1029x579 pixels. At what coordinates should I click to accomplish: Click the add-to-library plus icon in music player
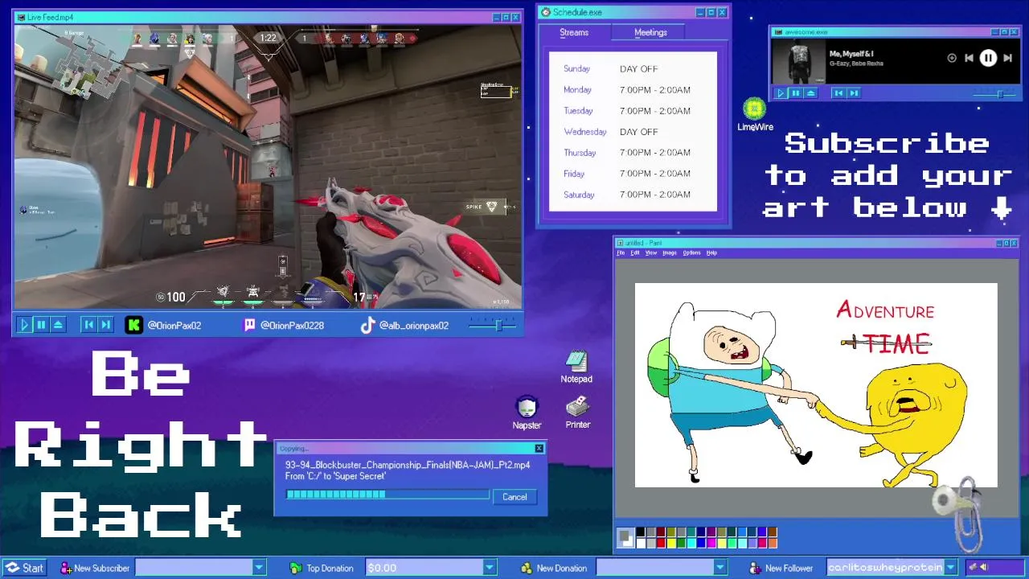[952, 58]
